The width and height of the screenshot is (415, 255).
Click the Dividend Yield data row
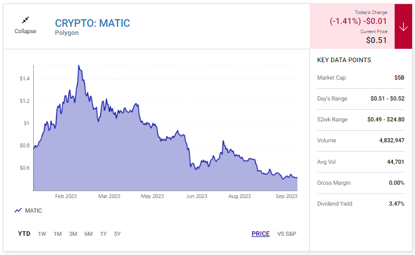[360, 204]
